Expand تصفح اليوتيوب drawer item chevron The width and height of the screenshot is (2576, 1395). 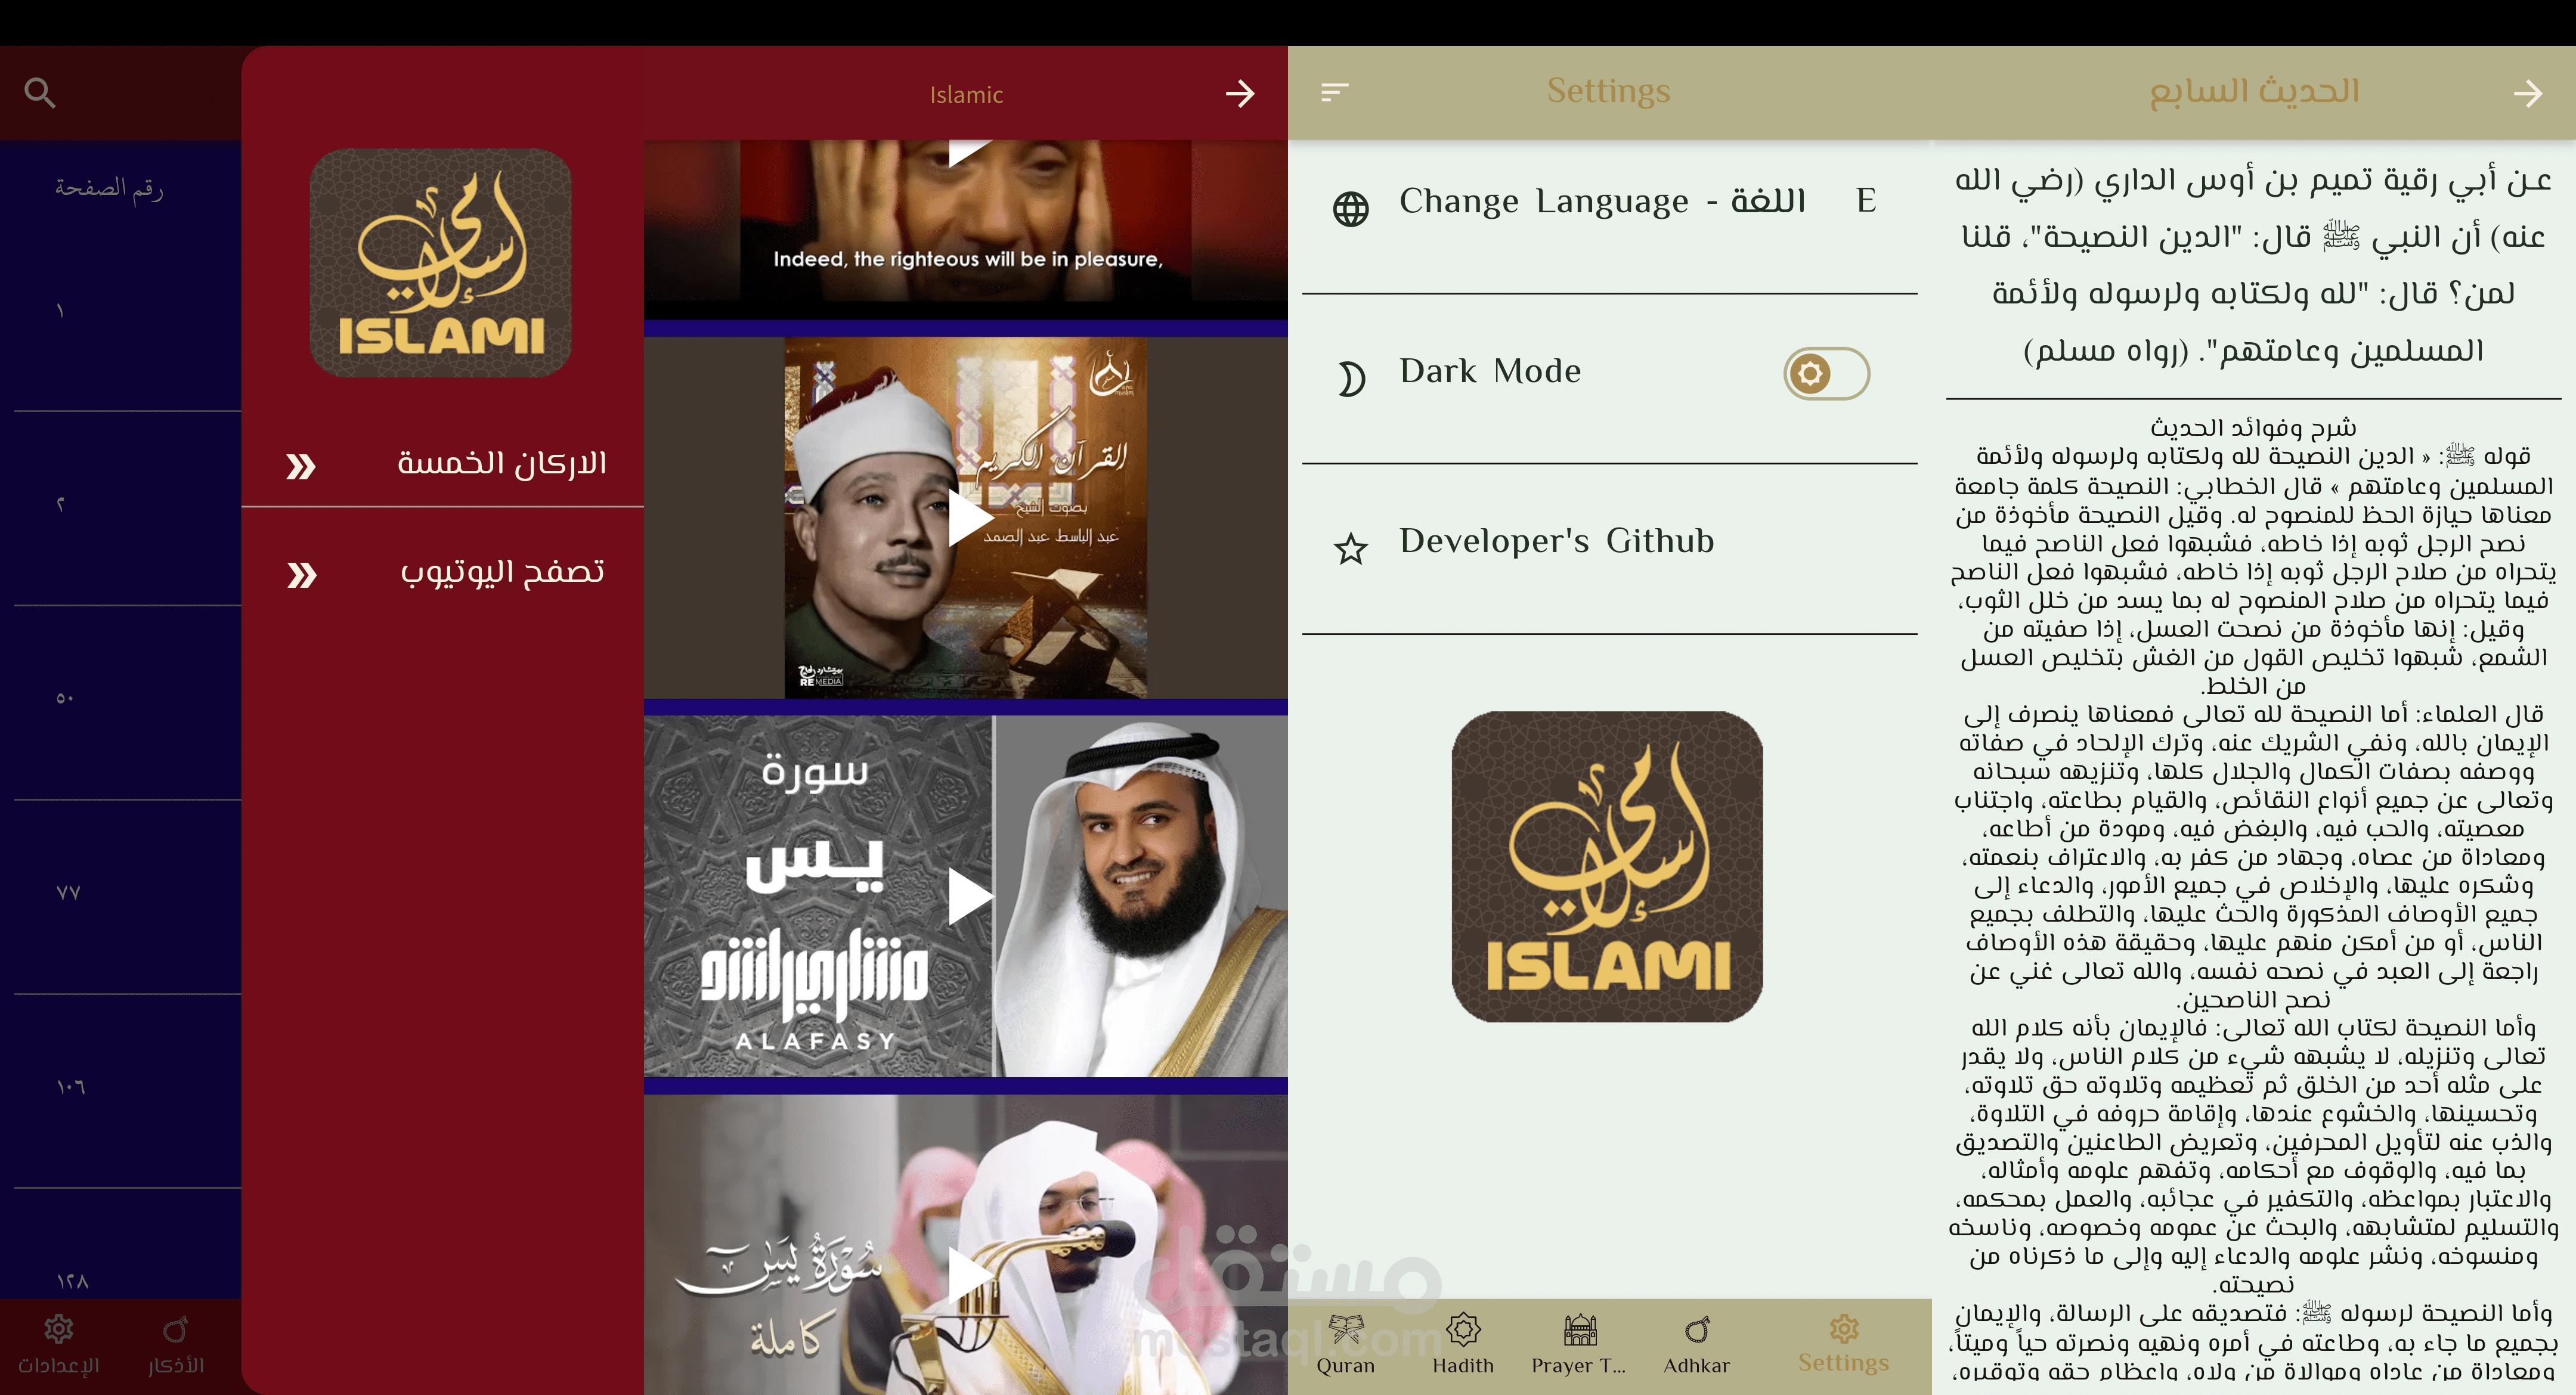[301, 575]
